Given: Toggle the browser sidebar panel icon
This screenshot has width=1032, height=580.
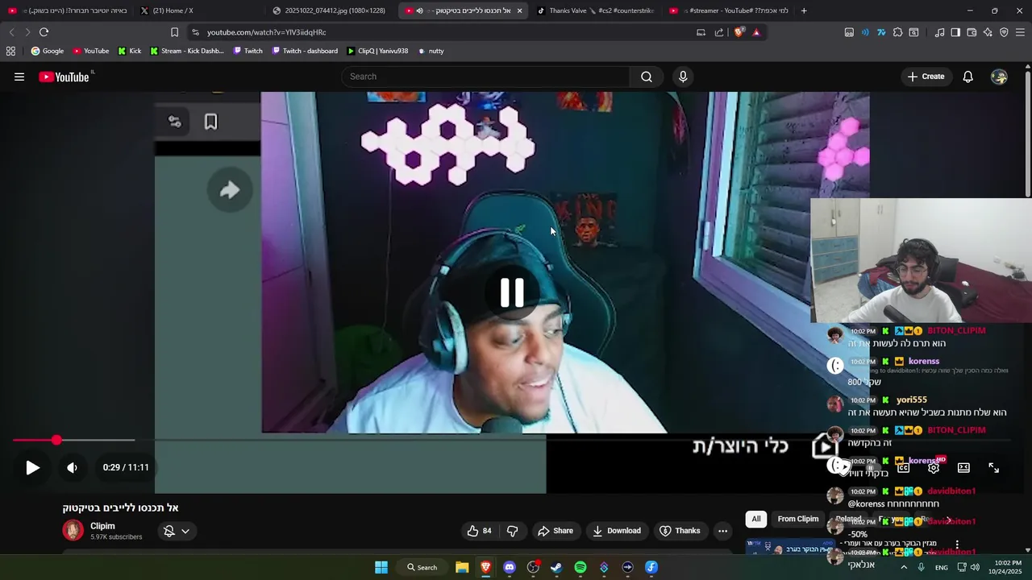Looking at the screenshot, I should tap(955, 32).
